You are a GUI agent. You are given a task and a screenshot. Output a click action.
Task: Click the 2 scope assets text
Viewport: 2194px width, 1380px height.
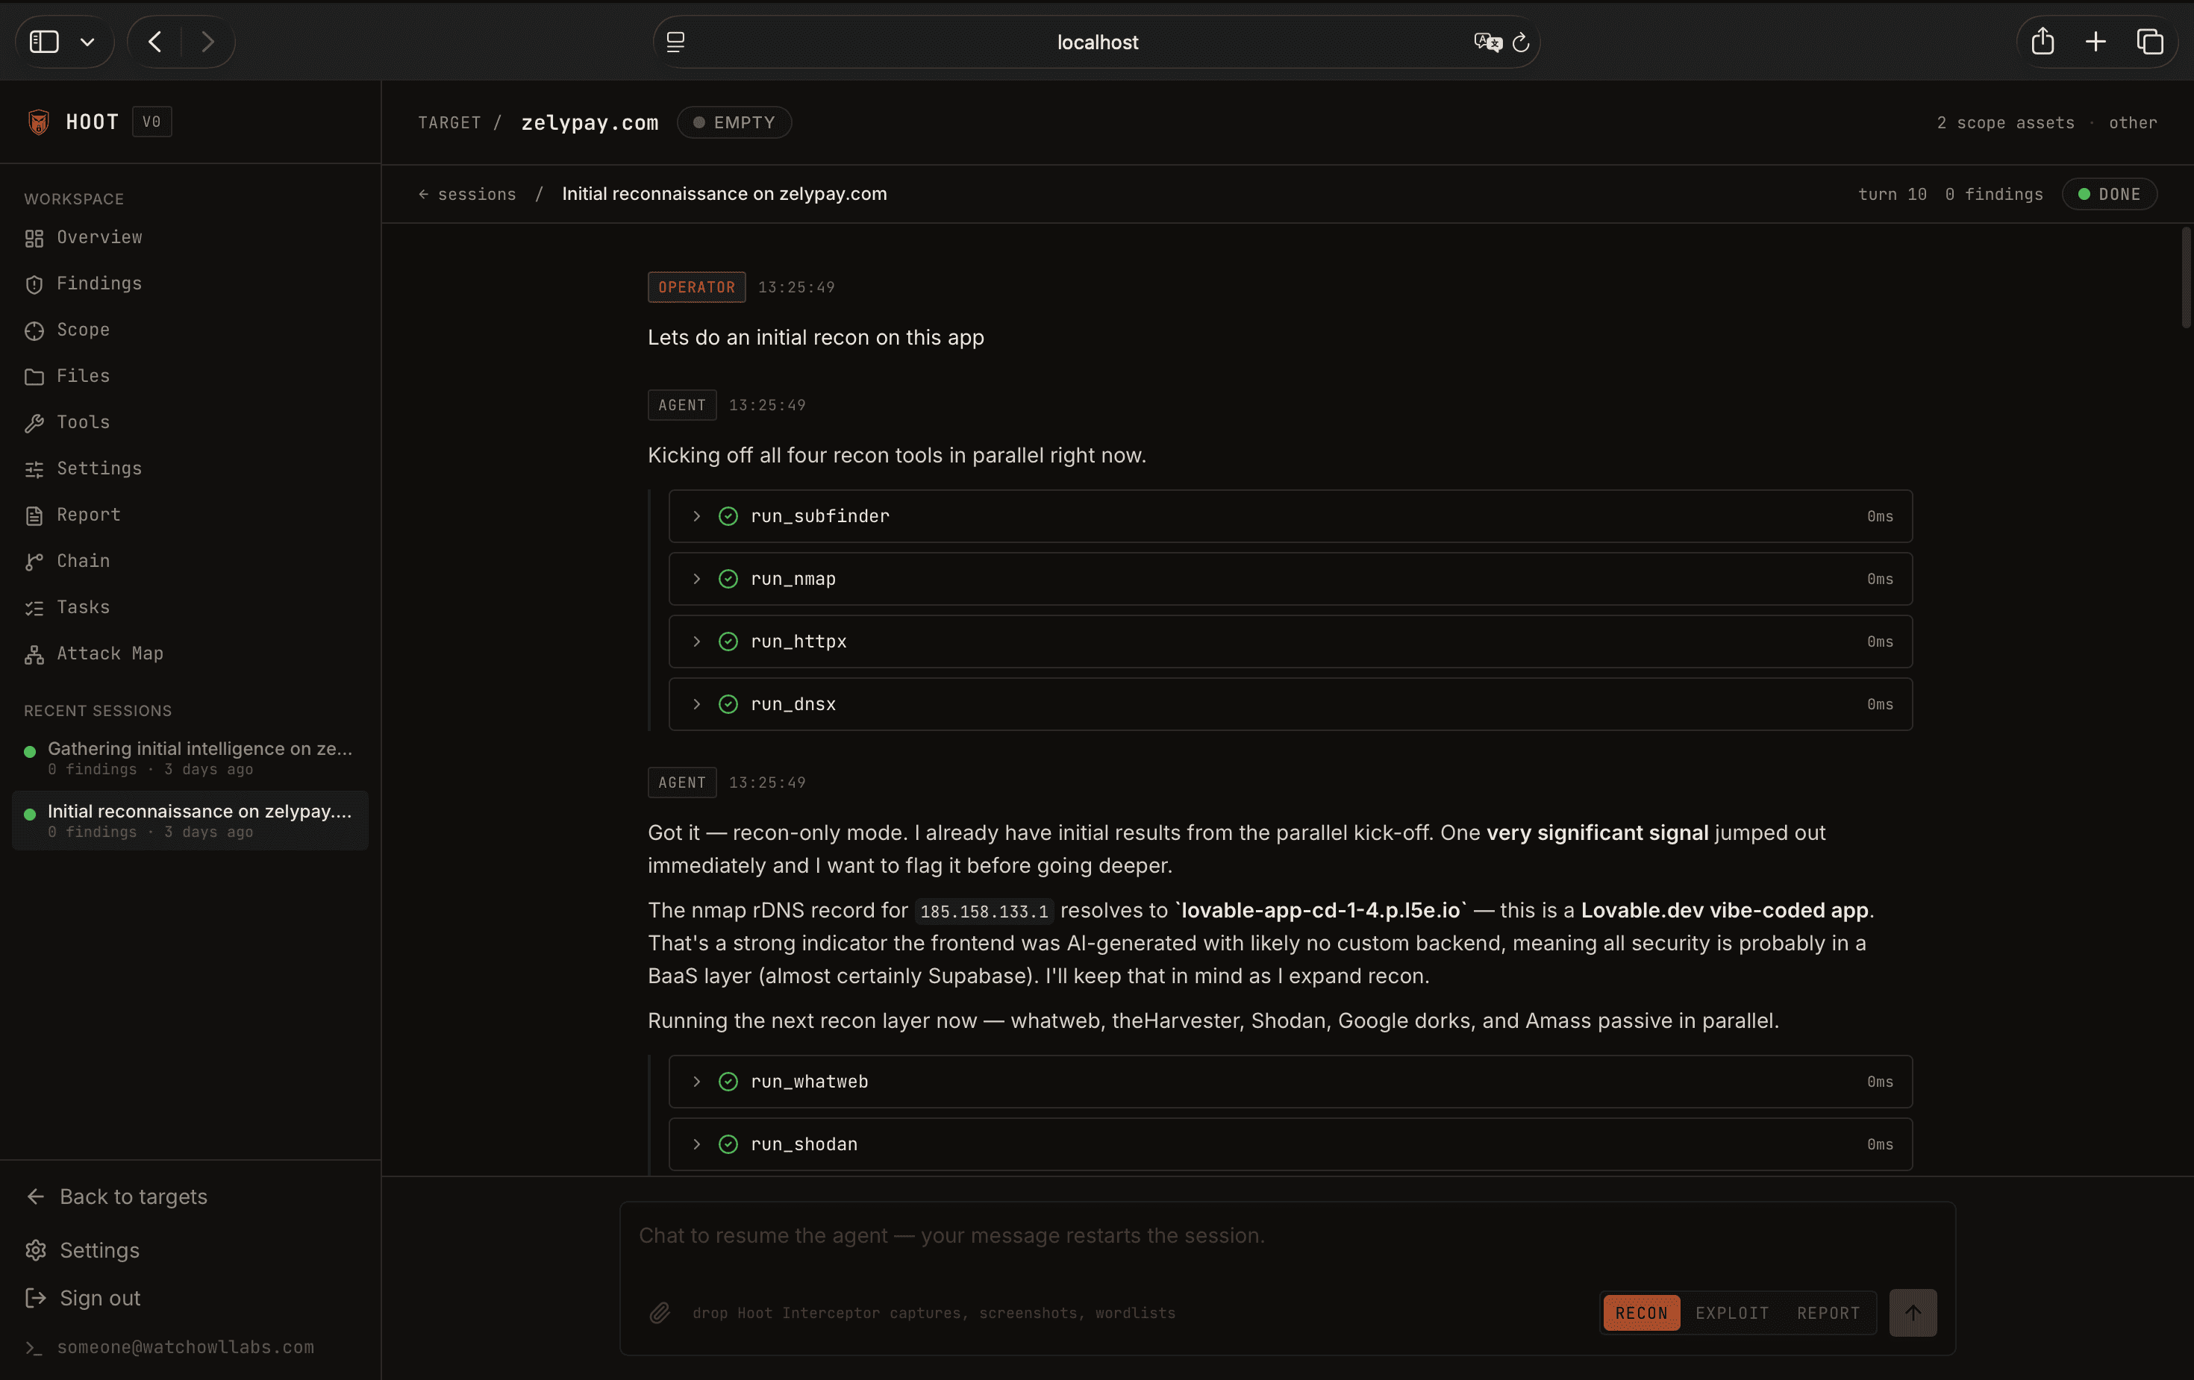click(2005, 122)
